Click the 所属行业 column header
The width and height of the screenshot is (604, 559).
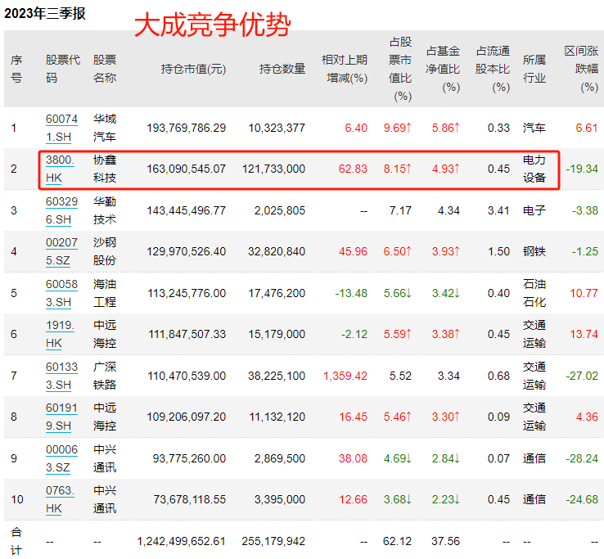pos(534,69)
